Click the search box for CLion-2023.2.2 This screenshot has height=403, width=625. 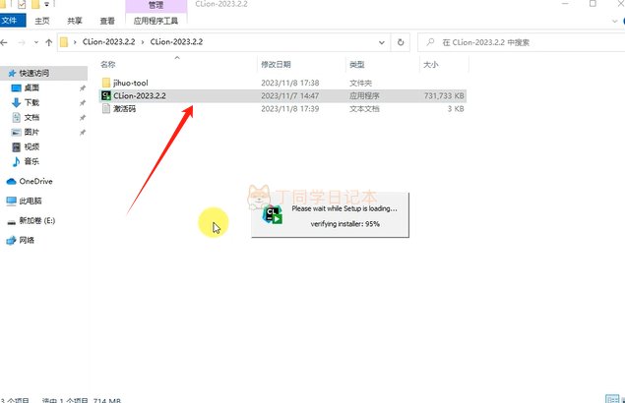tap(523, 42)
